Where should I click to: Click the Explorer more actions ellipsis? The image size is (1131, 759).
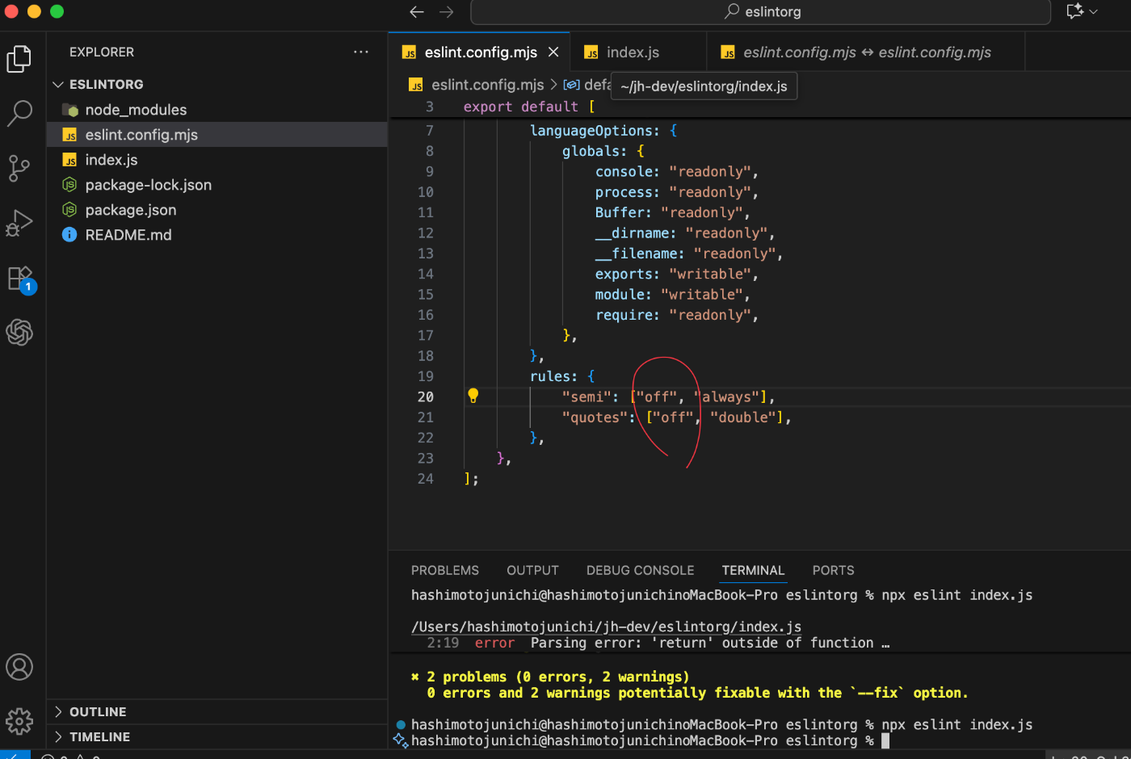360,52
